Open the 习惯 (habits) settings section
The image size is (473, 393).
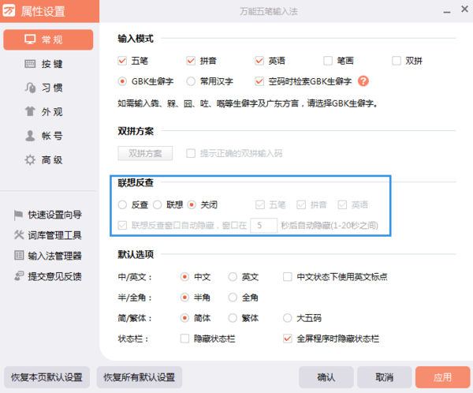47,88
